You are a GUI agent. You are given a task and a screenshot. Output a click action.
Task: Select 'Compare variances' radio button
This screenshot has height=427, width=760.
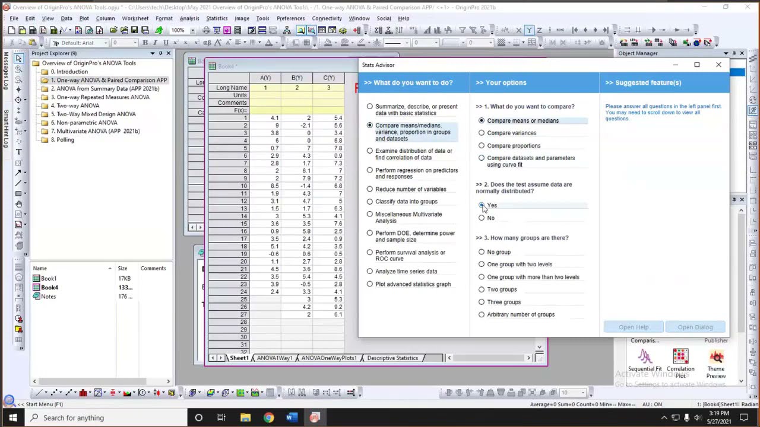pos(482,133)
